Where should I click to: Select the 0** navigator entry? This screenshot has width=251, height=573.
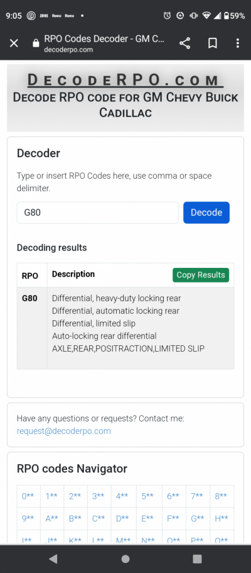click(28, 496)
